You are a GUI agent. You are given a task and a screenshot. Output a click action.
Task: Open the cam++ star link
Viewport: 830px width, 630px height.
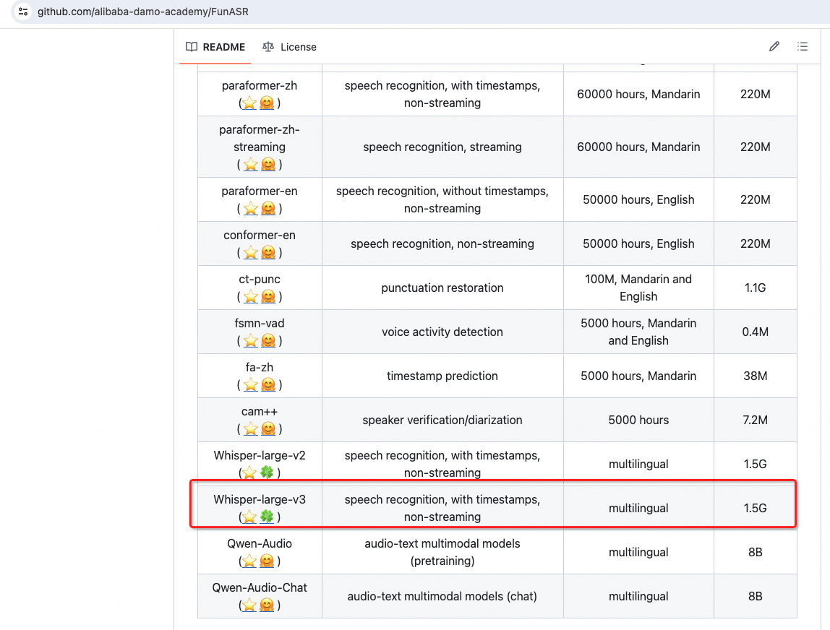tap(251, 428)
